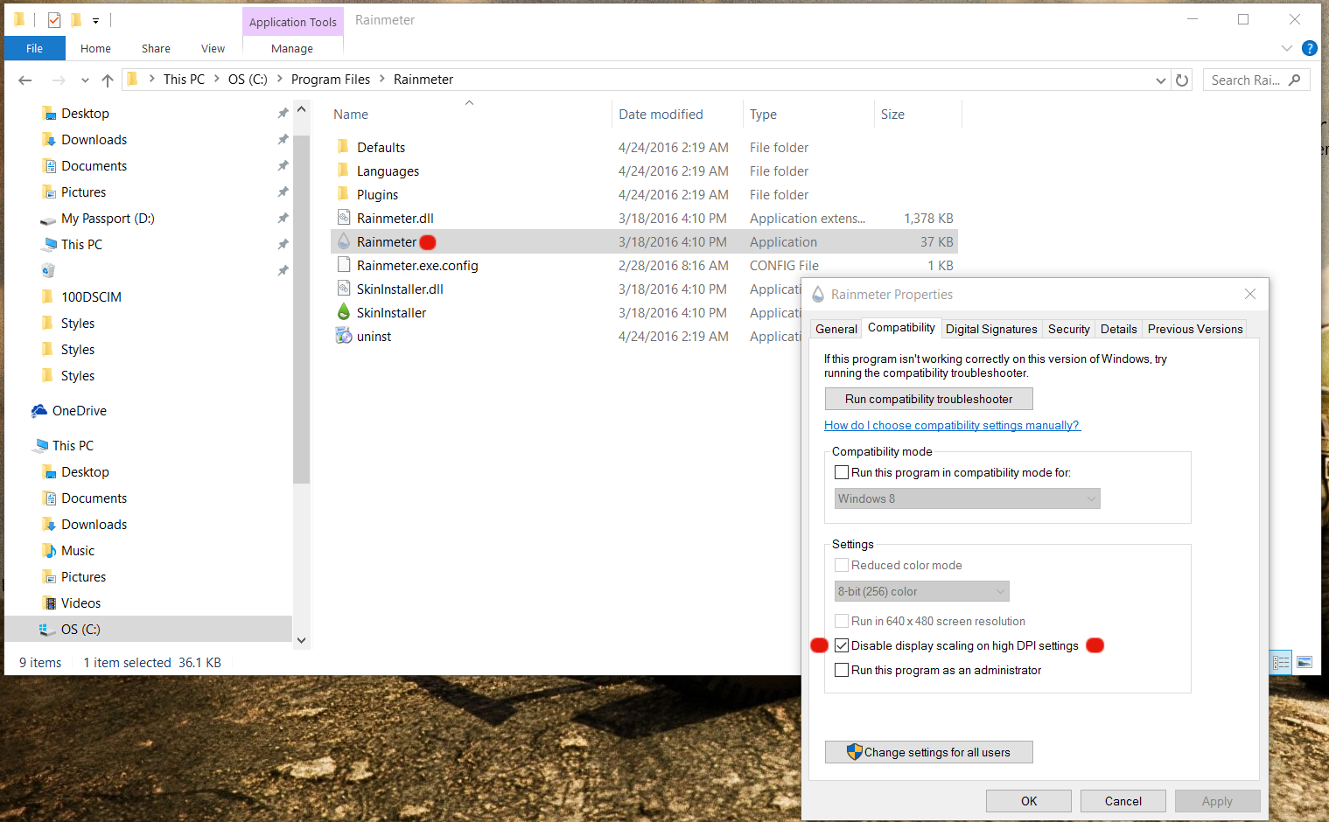
Task: Switch to large icons view in status bar
Action: pyautogui.click(x=1304, y=662)
